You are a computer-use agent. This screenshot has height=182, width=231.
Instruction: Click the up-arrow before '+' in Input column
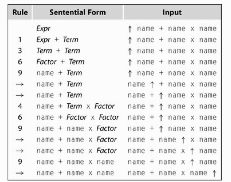coord(152,84)
